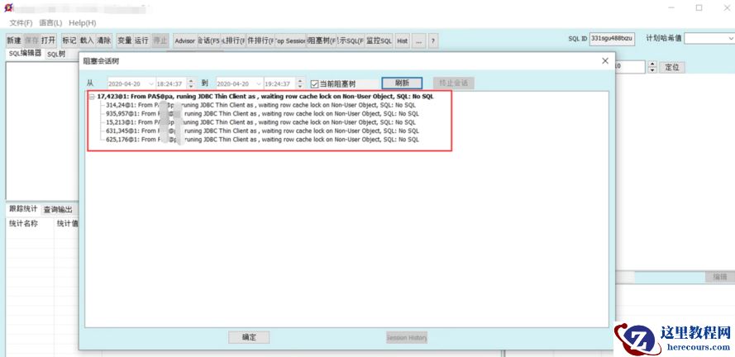
Task: Click the 载入 toolbar button
Action: click(87, 40)
